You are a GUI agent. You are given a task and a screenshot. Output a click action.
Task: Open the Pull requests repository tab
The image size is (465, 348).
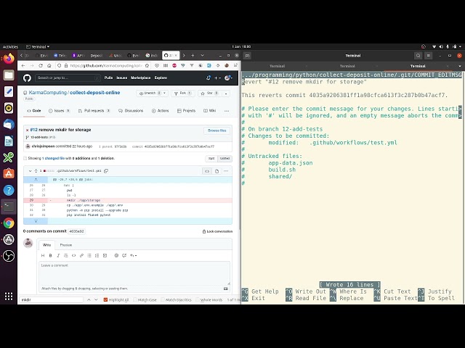coord(94,111)
